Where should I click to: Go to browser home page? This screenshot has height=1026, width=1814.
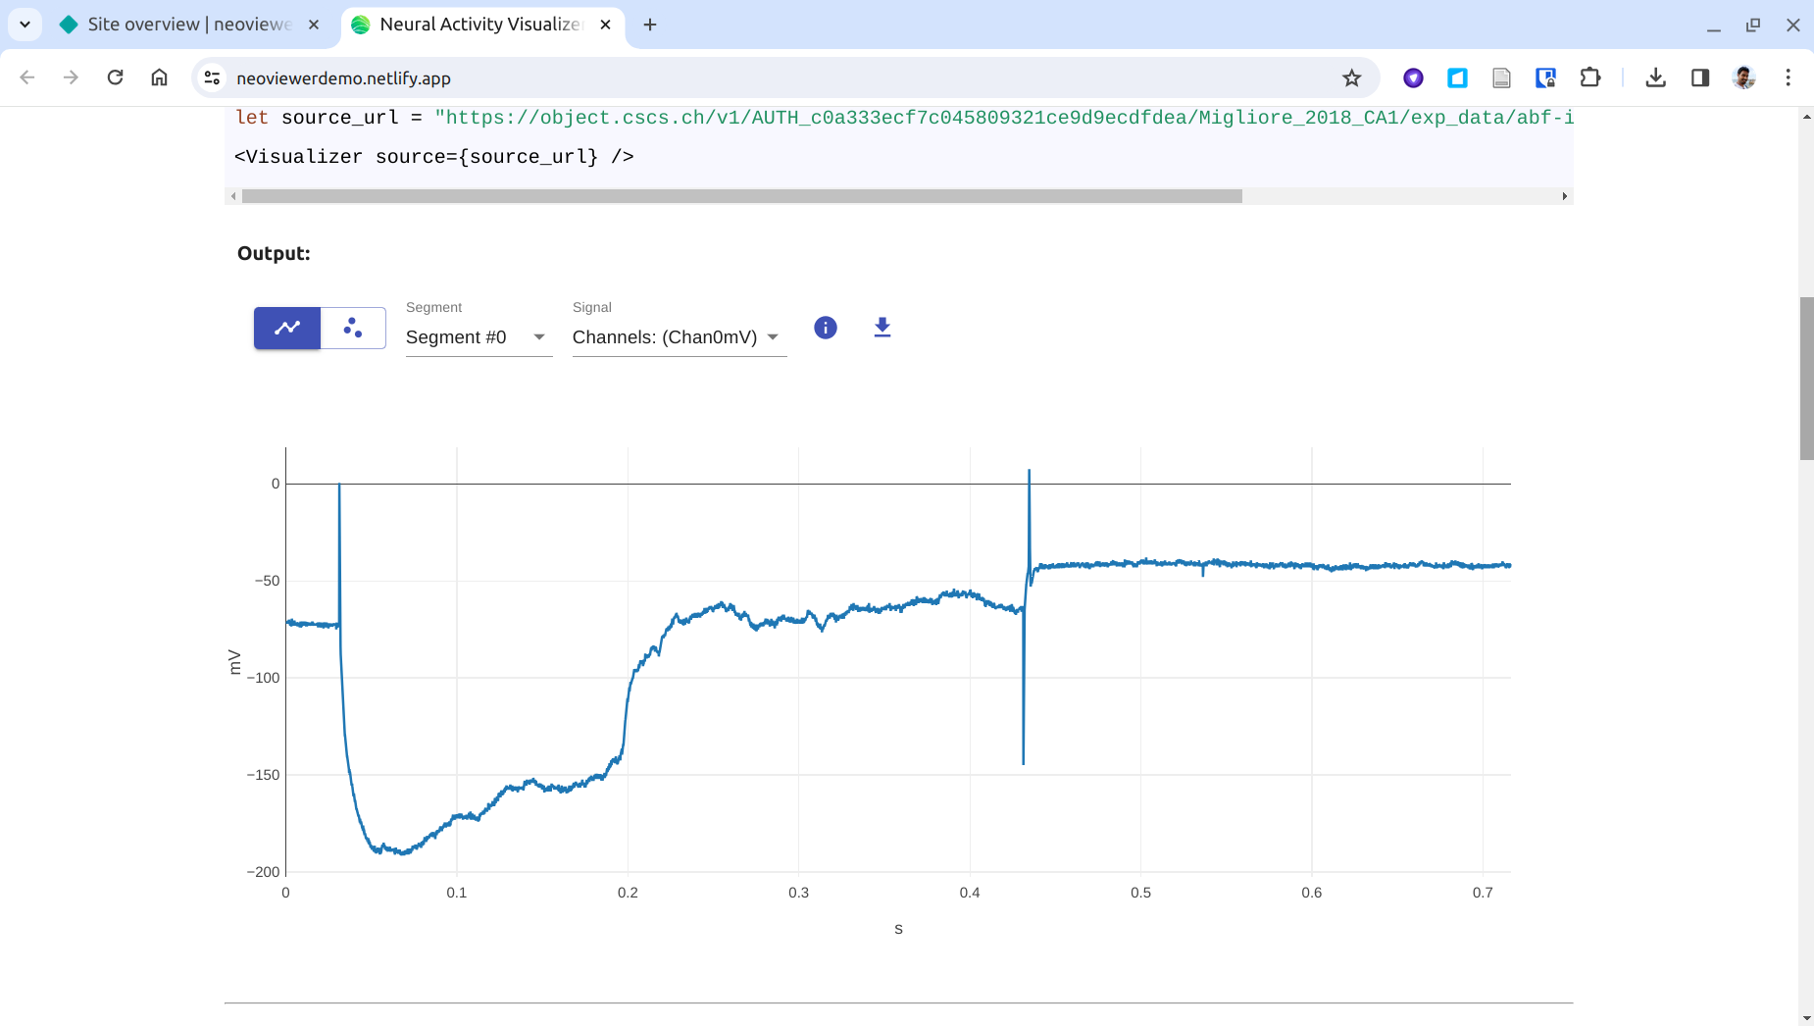click(159, 78)
